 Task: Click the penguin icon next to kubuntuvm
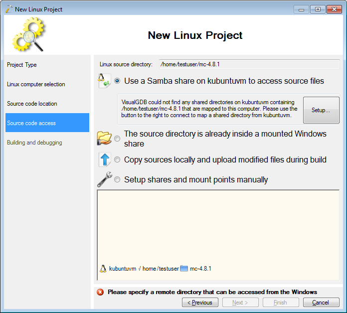(x=103, y=269)
